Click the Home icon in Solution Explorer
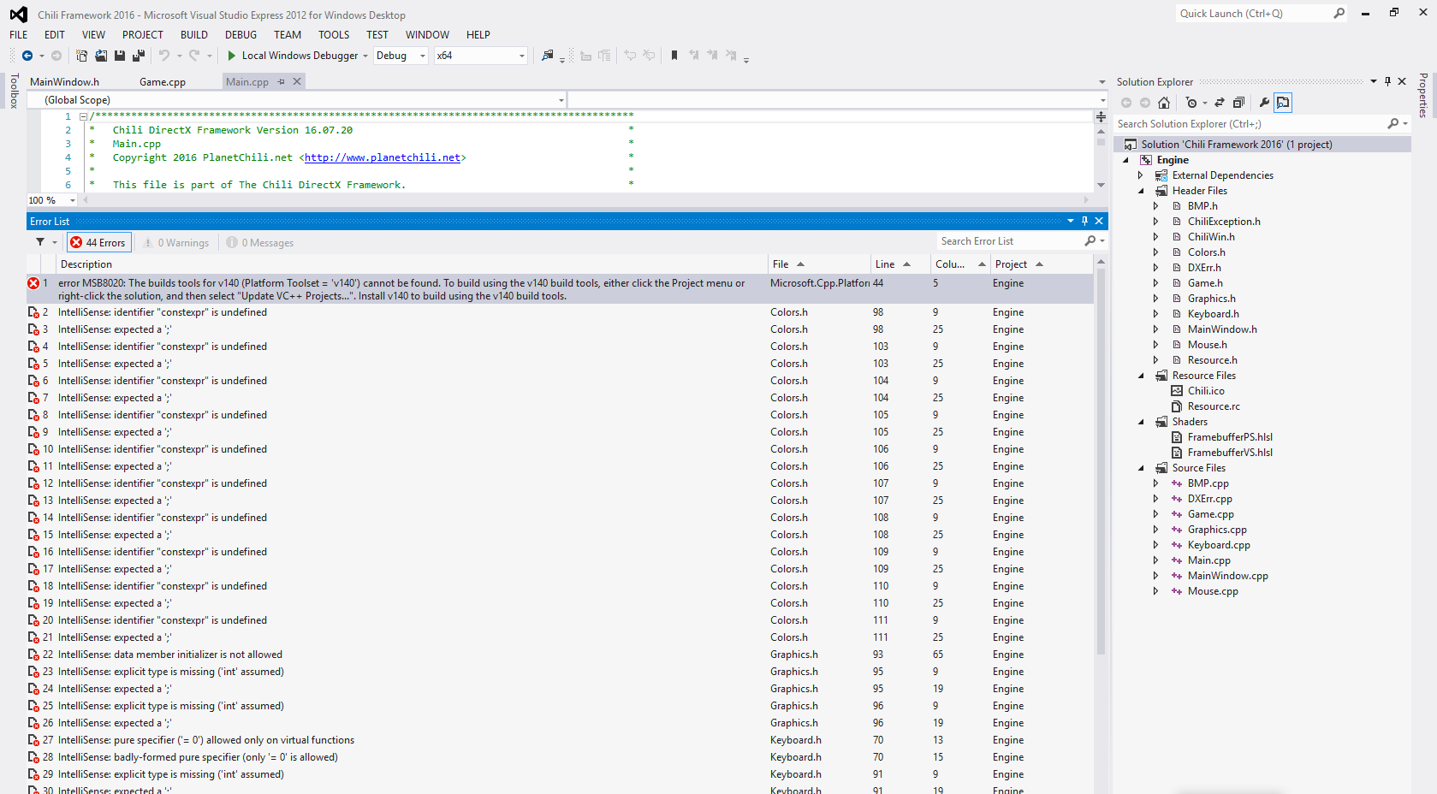The width and height of the screenshot is (1437, 794). 1164,103
